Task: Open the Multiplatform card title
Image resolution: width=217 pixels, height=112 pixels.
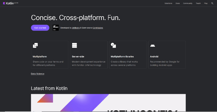Action: [x=40, y=57]
